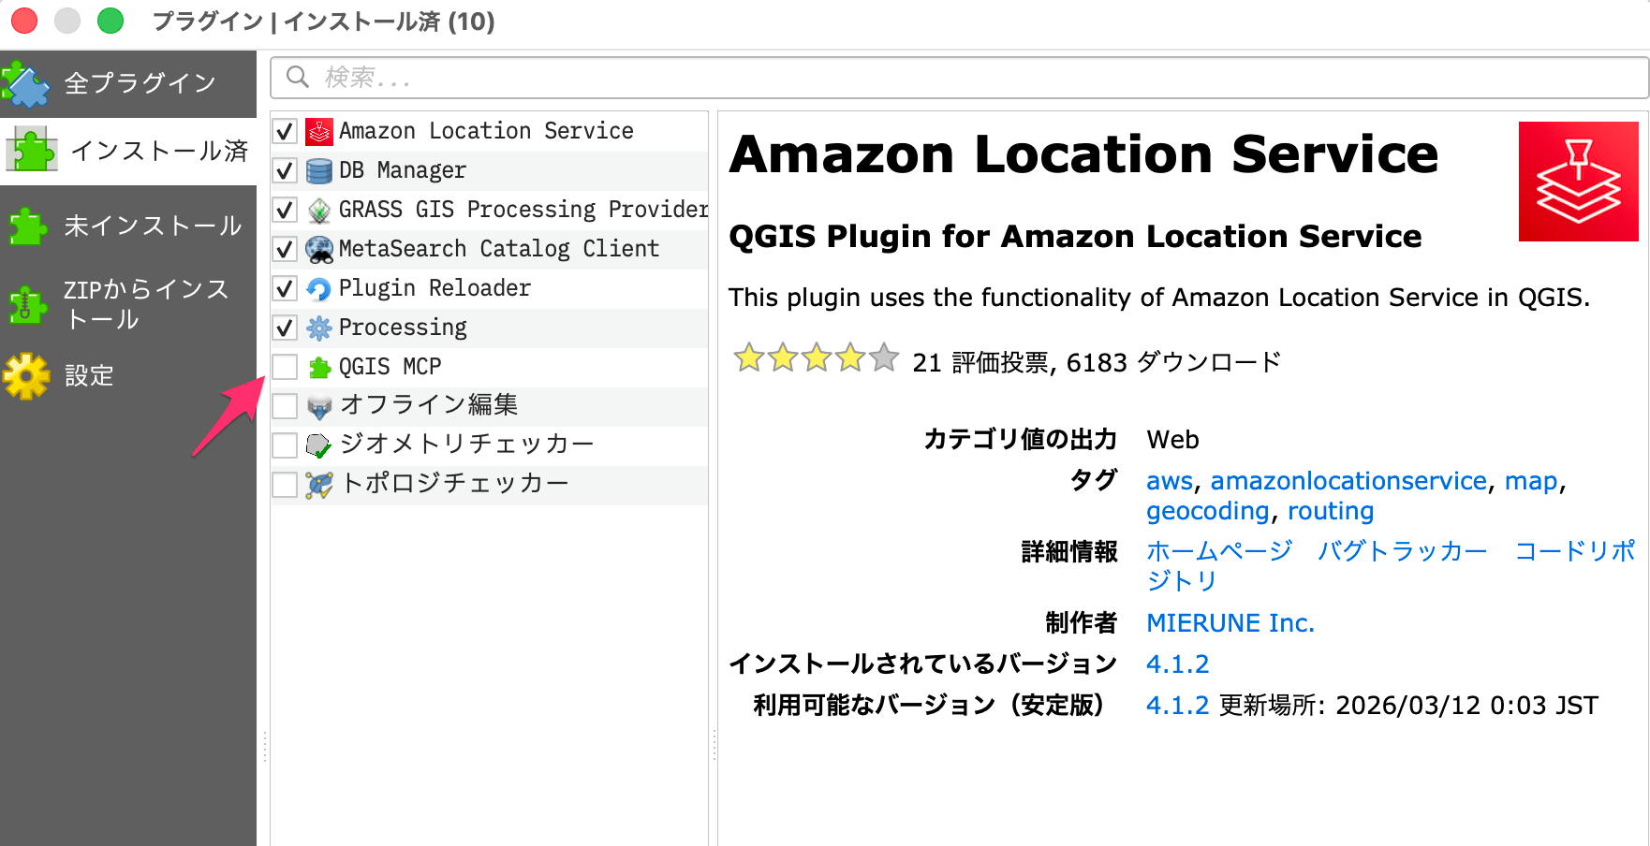Click the GRASS GIS Processing Provider icon
The image size is (1650, 846).
tap(318, 210)
